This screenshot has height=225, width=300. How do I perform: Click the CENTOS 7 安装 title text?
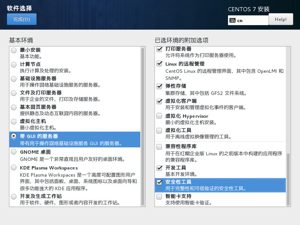249,9
